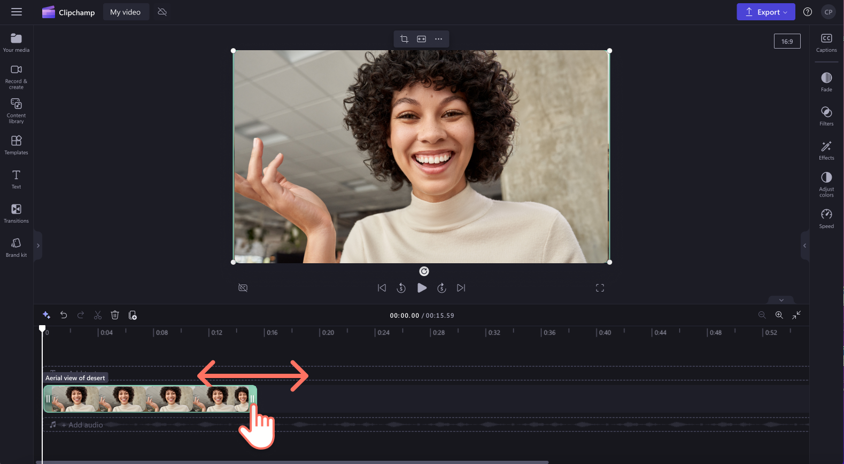Skip to the end of video

pyautogui.click(x=461, y=288)
